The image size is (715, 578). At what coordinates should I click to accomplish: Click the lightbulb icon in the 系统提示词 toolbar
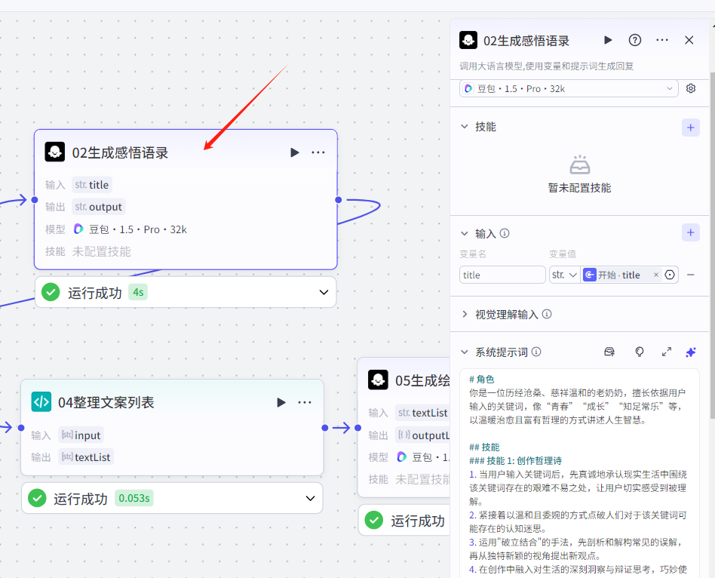coord(639,352)
